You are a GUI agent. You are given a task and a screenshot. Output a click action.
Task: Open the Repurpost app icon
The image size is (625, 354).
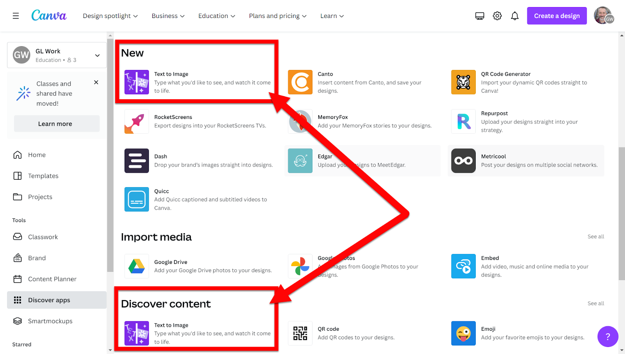coord(463,122)
